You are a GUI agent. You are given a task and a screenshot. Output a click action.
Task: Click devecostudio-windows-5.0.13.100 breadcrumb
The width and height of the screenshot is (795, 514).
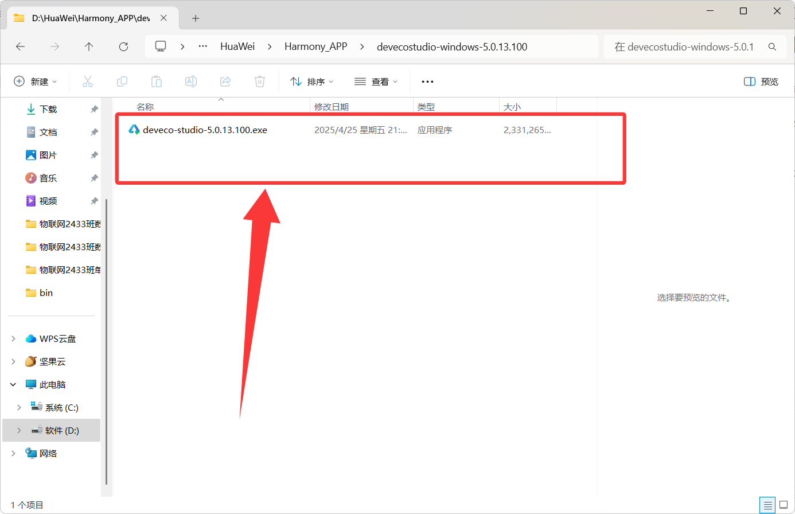pos(452,46)
